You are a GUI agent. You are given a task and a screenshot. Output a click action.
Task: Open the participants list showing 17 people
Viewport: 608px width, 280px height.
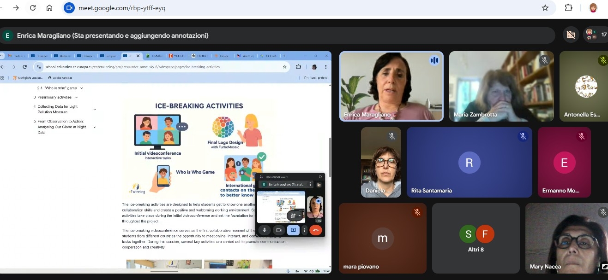596,35
